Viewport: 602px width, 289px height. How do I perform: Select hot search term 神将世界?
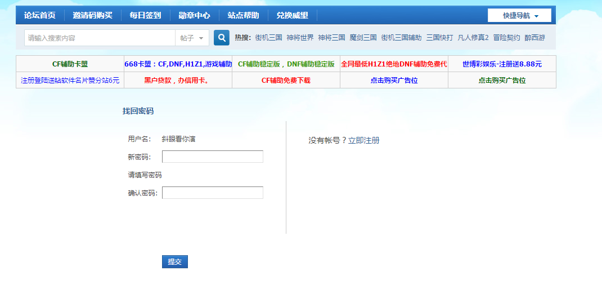pos(300,38)
